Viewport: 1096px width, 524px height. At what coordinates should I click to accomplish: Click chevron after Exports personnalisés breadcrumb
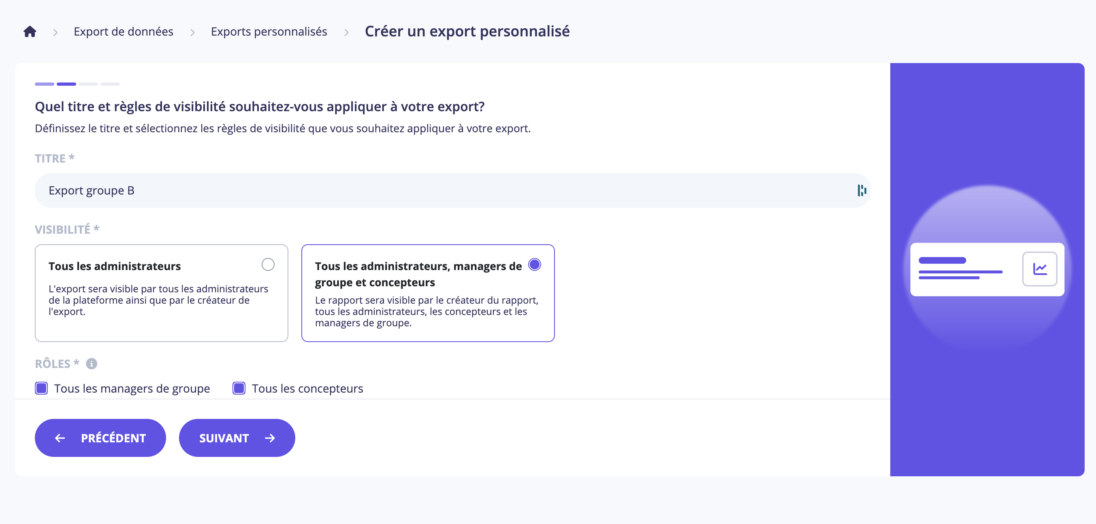click(346, 32)
